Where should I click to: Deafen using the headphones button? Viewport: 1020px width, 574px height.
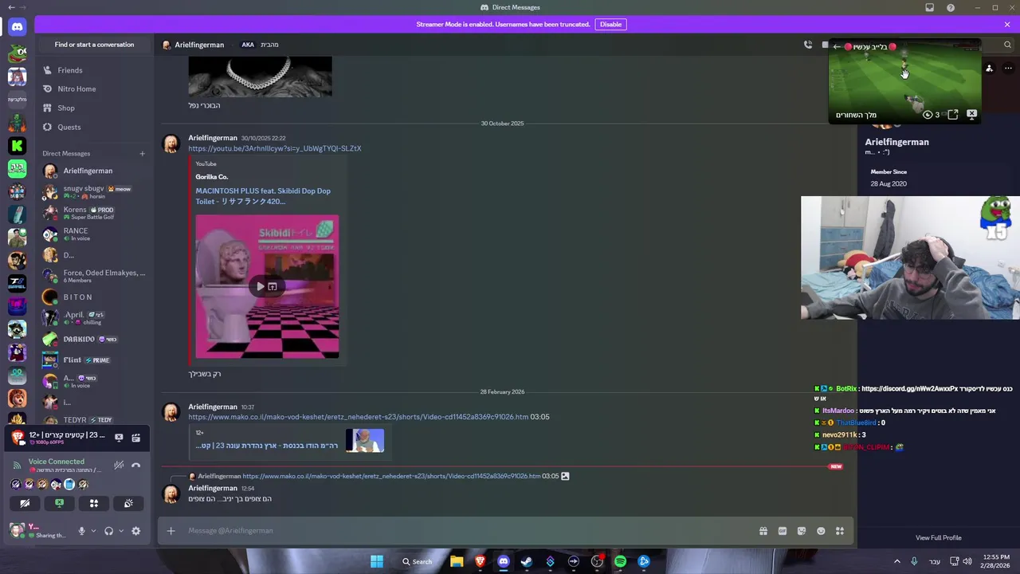[x=108, y=531]
